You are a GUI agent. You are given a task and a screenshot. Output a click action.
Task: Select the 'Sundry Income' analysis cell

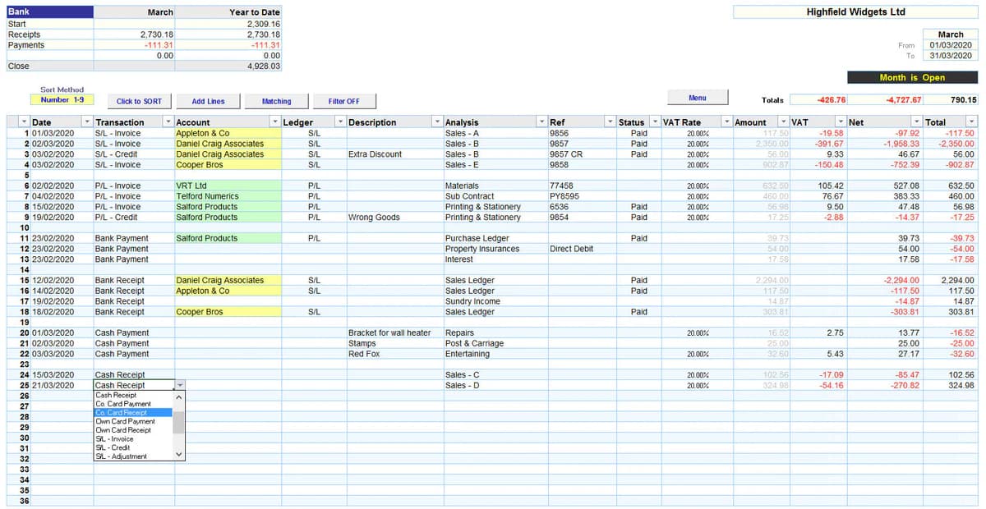pyautogui.click(x=495, y=301)
